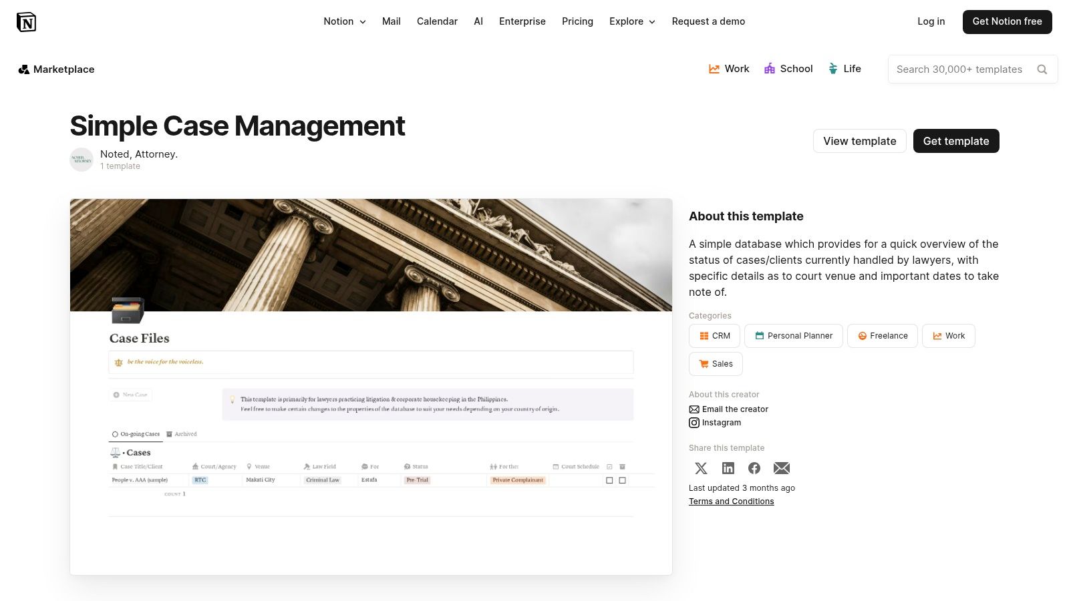Image resolution: width=1069 pixels, height=601 pixels.
Task: Share template on X (Twitter)
Action: 701,468
